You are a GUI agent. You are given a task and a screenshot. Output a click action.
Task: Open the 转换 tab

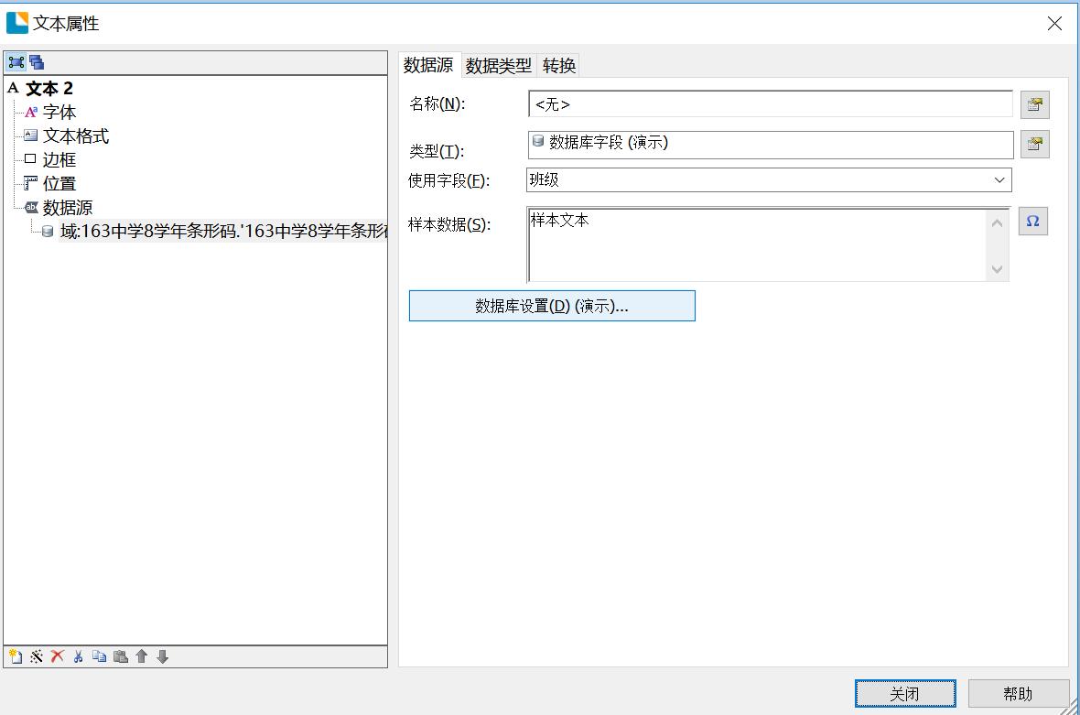[x=558, y=65]
